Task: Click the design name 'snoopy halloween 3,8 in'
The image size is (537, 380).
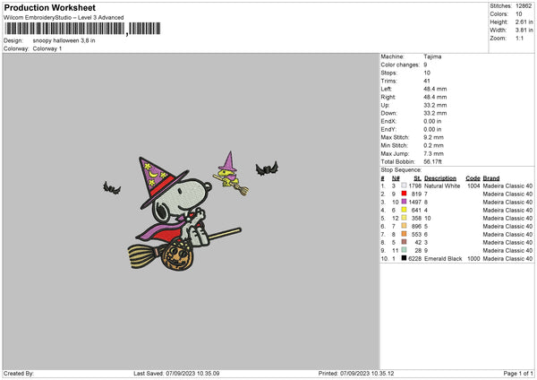Action: pyautogui.click(x=64, y=40)
